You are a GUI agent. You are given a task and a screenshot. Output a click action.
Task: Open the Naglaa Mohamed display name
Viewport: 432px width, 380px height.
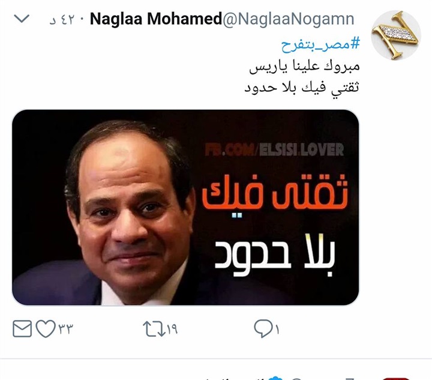[x=156, y=19]
